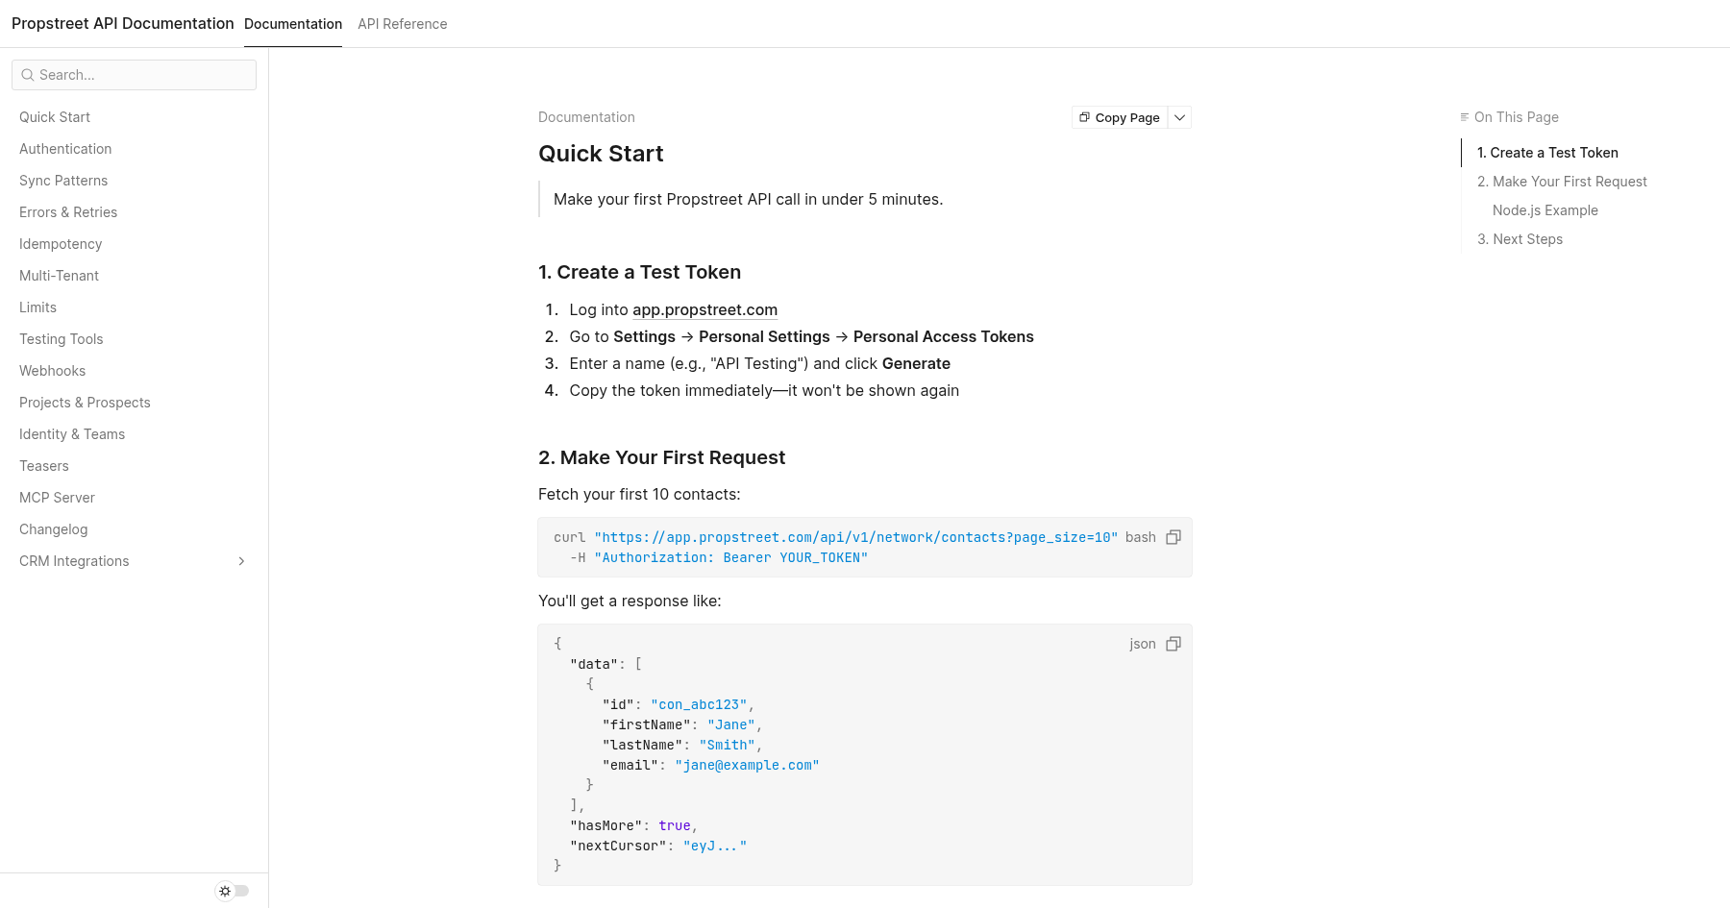Open the Idempotency doc page
The image size is (1730, 908).
(x=61, y=244)
